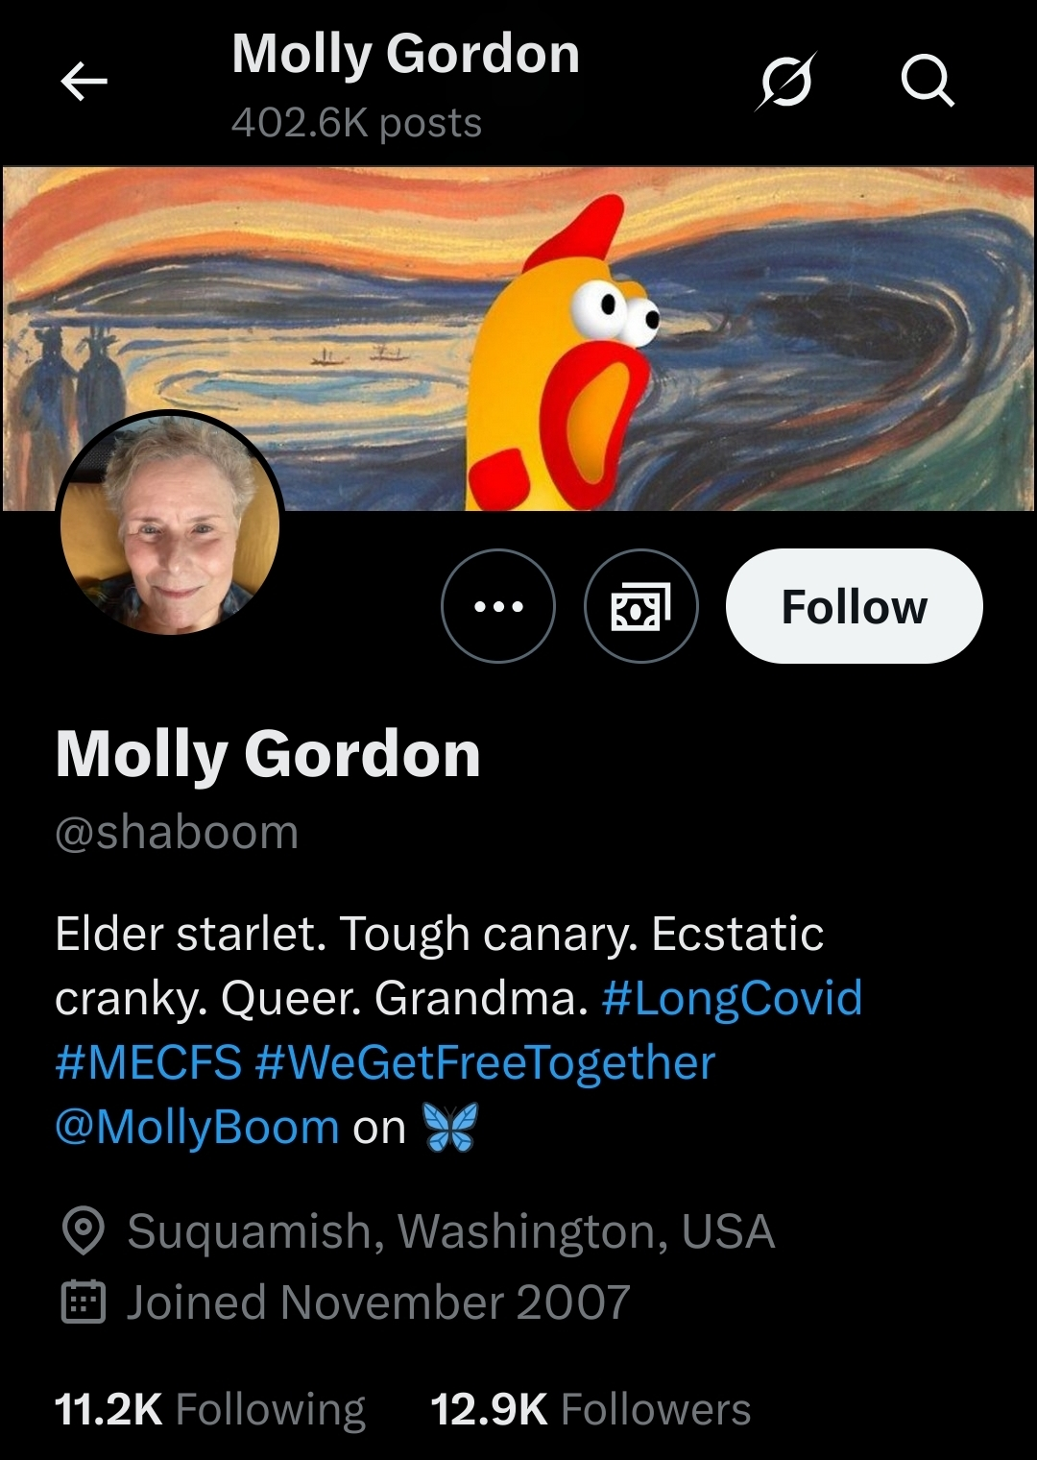Open Molly Gordon's profile photo
Image resolution: width=1037 pixels, height=1460 pixels.
pyautogui.click(x=170, y=524)
